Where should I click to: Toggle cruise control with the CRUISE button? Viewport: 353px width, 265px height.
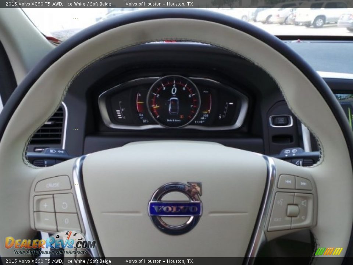pos(53,185)
